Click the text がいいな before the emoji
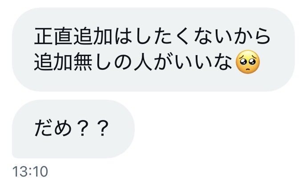The image size is (302, 181). click(x=193, y=62)
